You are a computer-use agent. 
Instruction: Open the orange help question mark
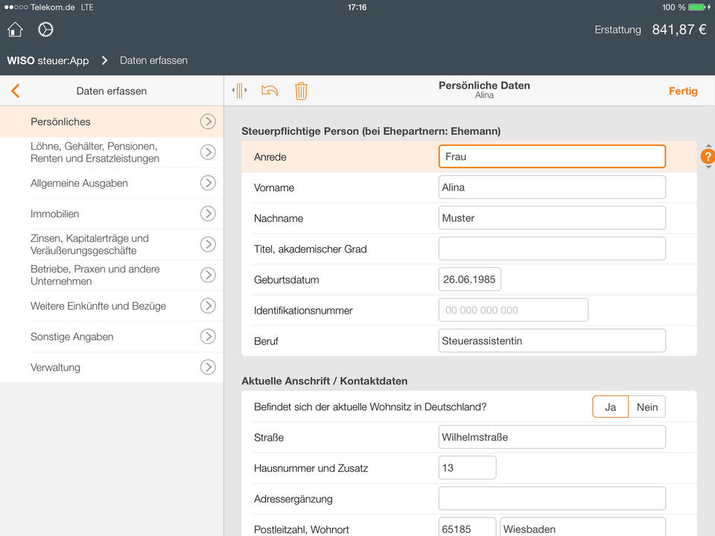(x=708, y=157)
